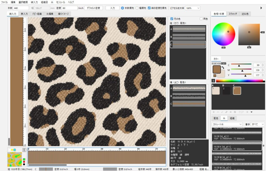The height and width of the screenshot is (171, 266).
Task: Open the 組織図 menu
Action: point(44,2)
